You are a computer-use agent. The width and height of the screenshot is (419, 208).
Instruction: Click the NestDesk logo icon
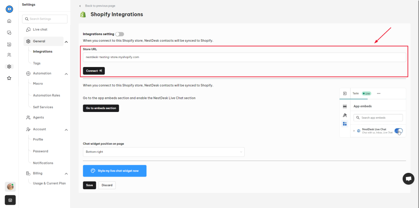[9, 9]
